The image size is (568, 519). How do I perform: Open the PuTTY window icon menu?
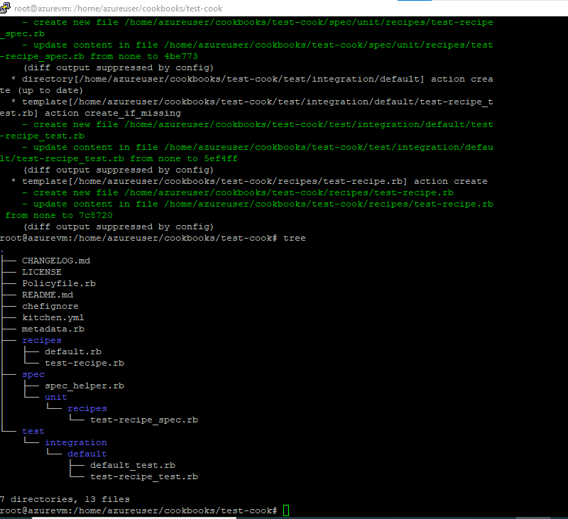point(5,8)
